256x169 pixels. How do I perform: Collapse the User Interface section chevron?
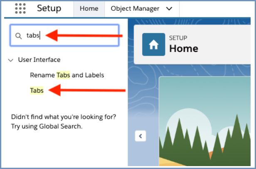(x=11, y=60)
